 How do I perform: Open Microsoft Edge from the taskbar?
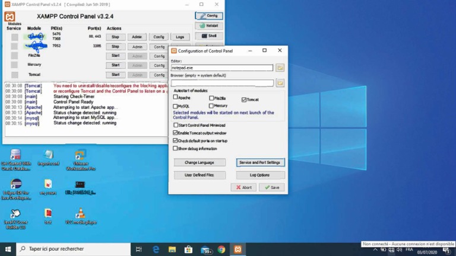(156, 249)
